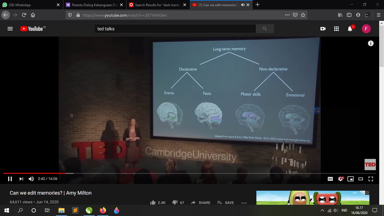Open the create video camera icon
This screenshot has height=216, width=384.
click(323, 29)
